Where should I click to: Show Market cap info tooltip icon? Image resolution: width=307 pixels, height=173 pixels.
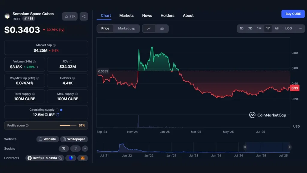54,45
